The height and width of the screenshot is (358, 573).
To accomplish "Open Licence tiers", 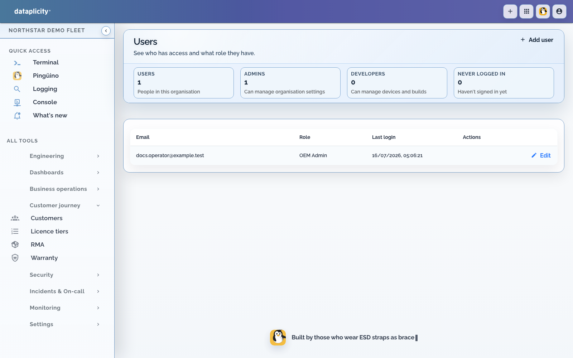I will pos(49,232).
